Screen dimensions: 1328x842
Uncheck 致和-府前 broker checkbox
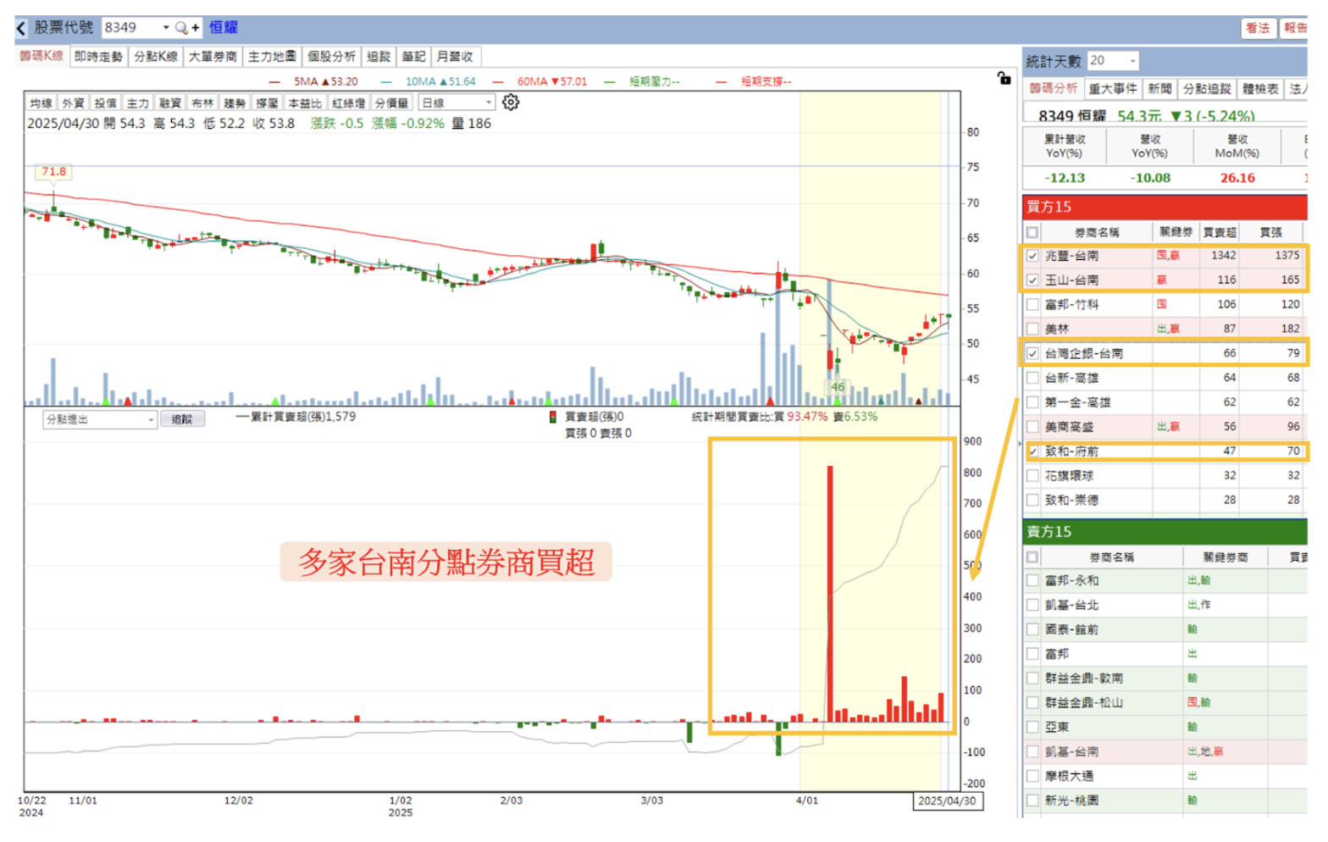point(1032,451)
